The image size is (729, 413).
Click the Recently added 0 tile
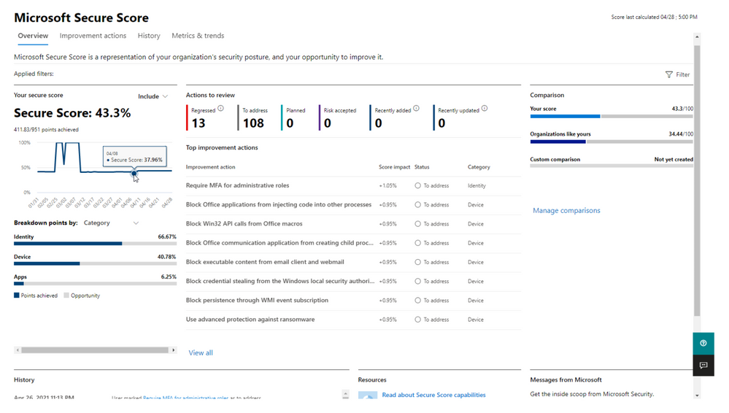[396, 117]
